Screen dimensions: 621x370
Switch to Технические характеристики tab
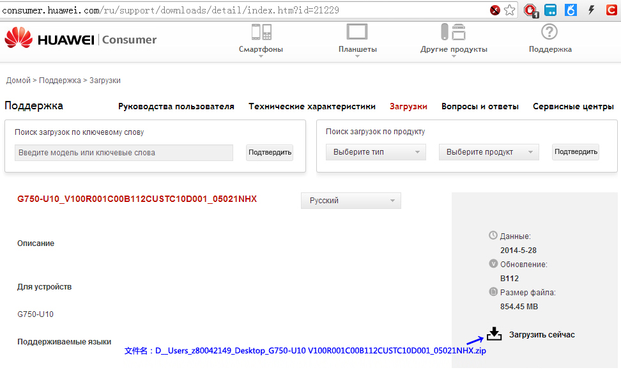pos(312,107)
